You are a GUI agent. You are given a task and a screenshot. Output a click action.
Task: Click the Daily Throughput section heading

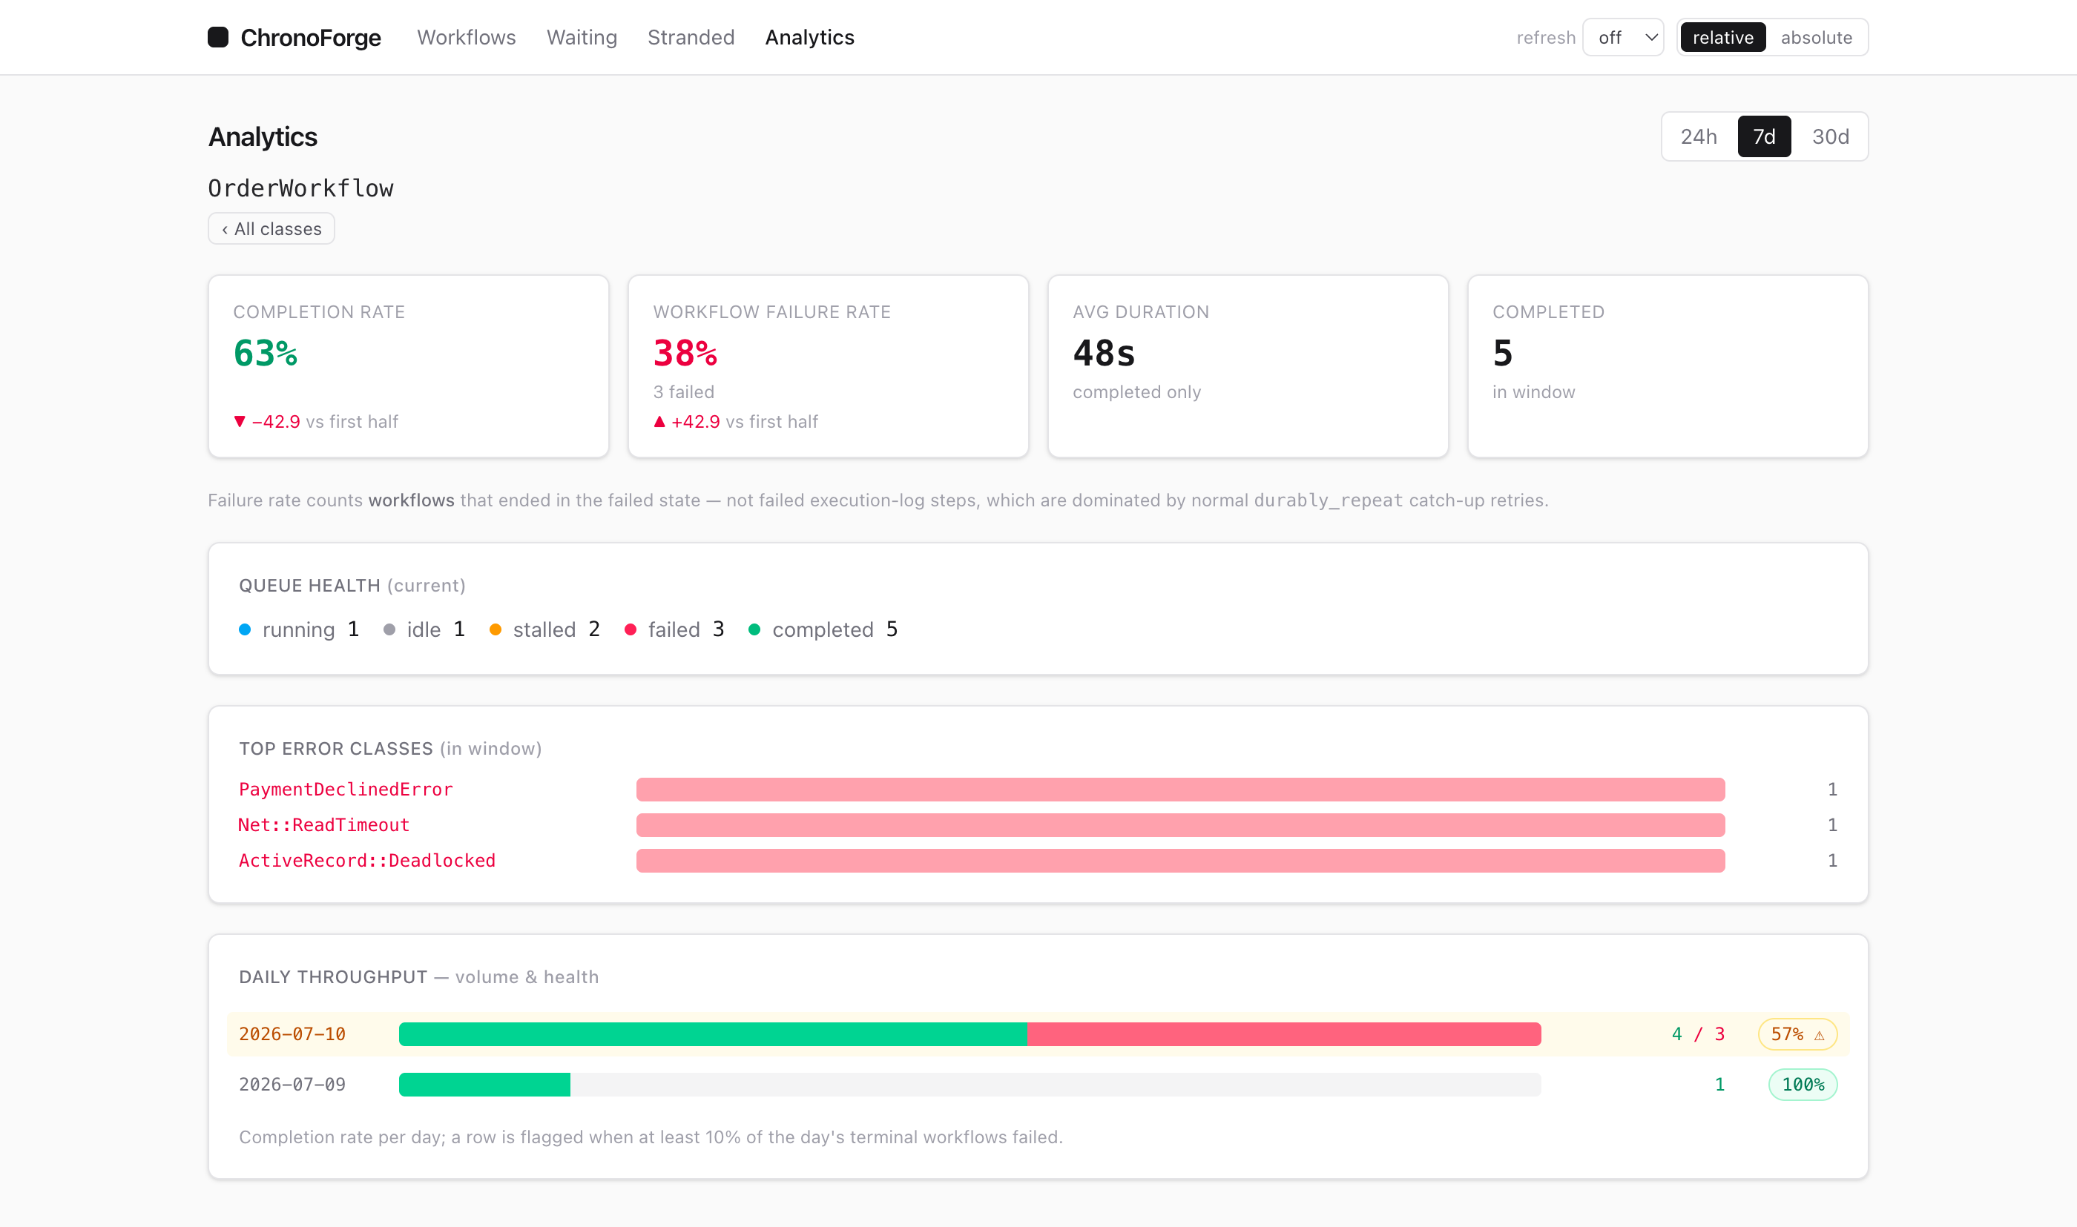coord(418,976)
